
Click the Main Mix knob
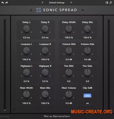coord(45,94)
